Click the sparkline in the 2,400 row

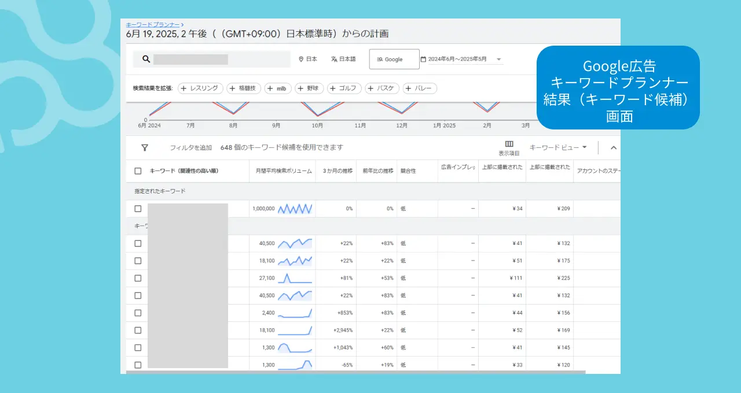(x=295, y=313)
